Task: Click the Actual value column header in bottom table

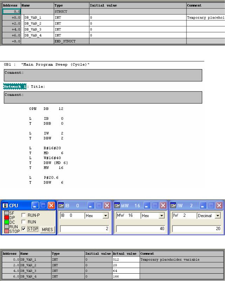Action: pyautogui.click(x=126, y=254)
